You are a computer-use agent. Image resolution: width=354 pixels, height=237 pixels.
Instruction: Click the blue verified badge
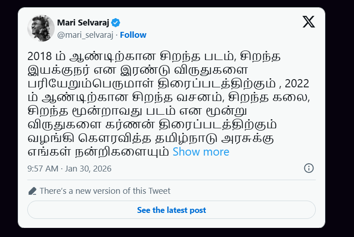(116, 23)
